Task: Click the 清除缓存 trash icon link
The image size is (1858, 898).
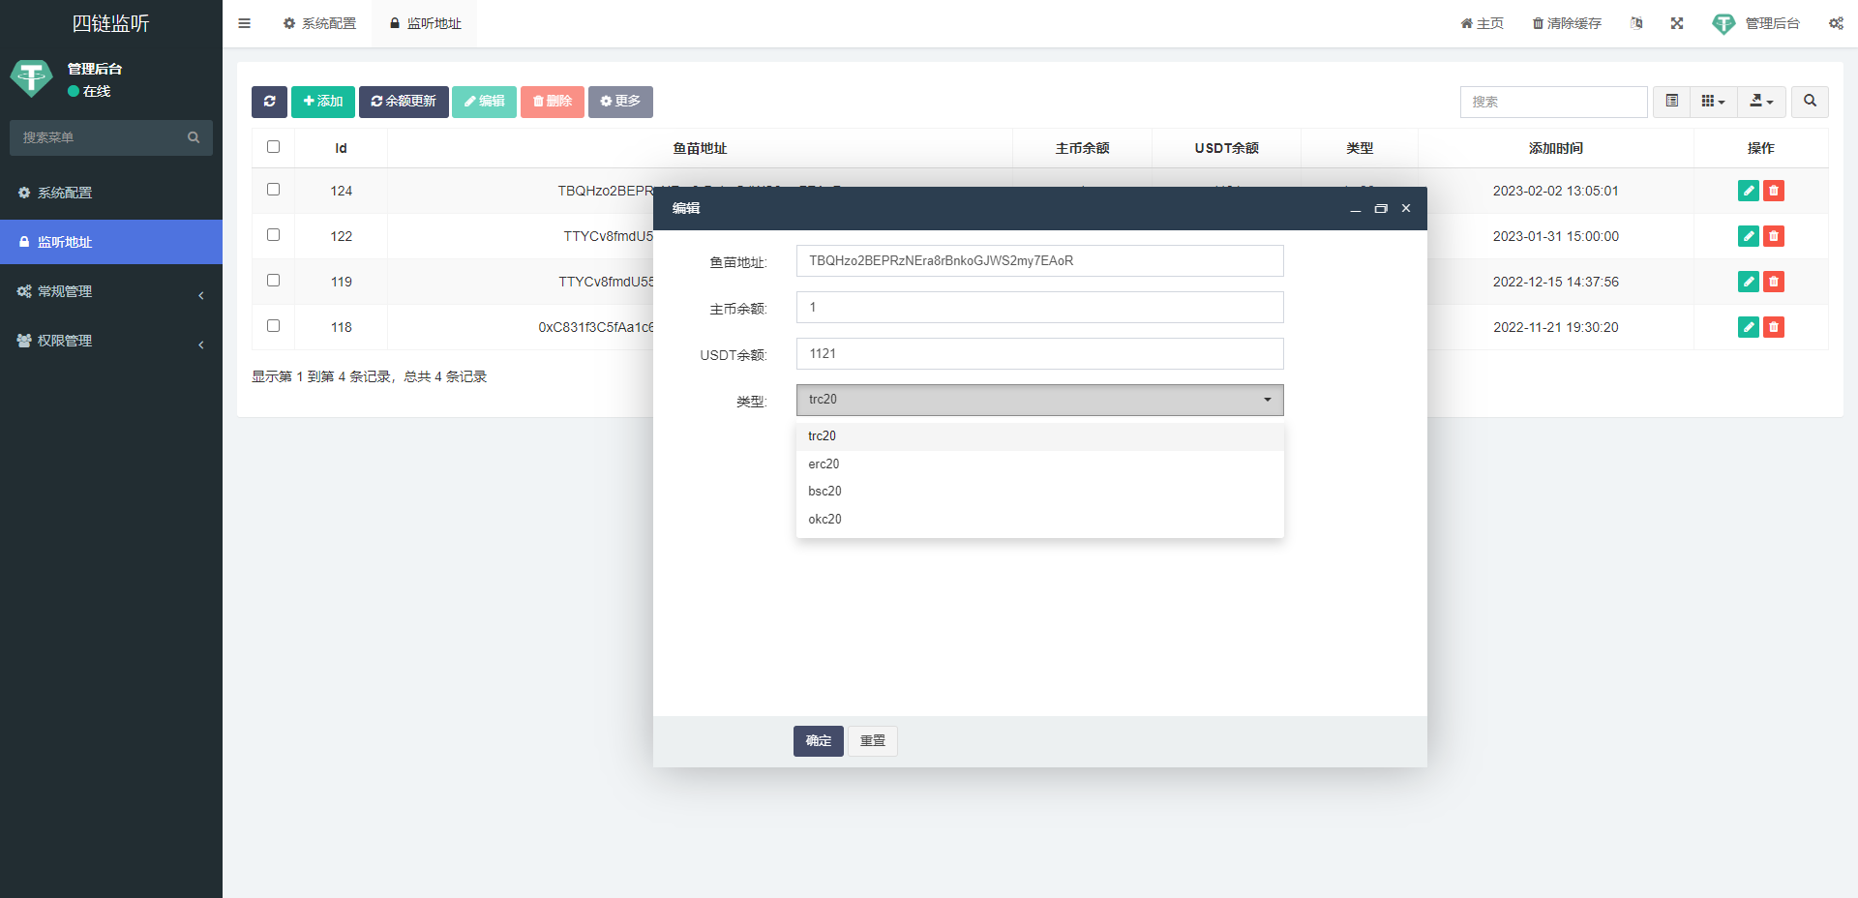Action: [1567, 23]
